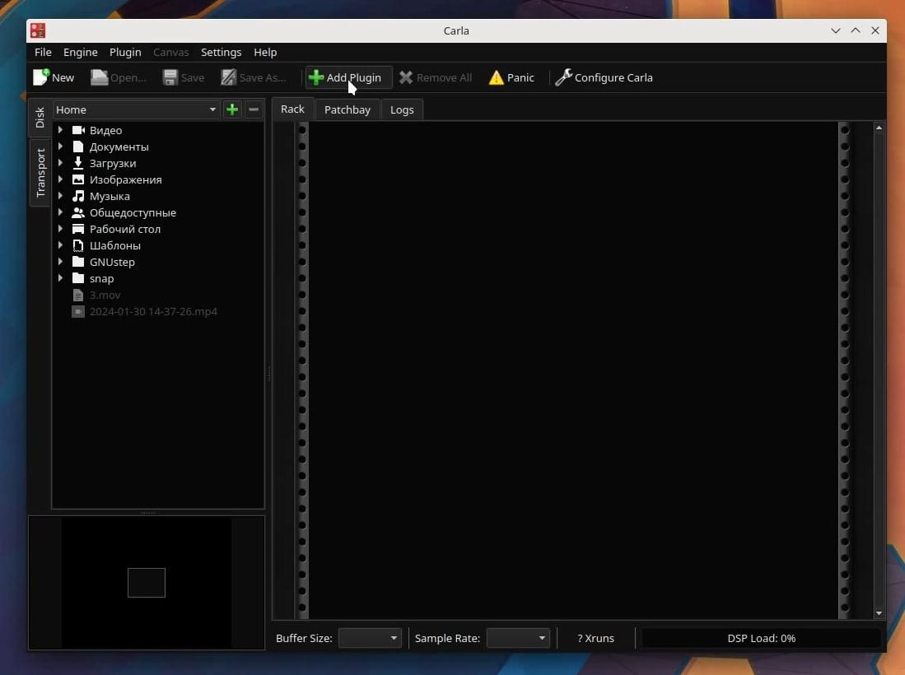905x675 pixels.
Task: Click the canvas mini preview rectangle
Action: coord(147,583)
